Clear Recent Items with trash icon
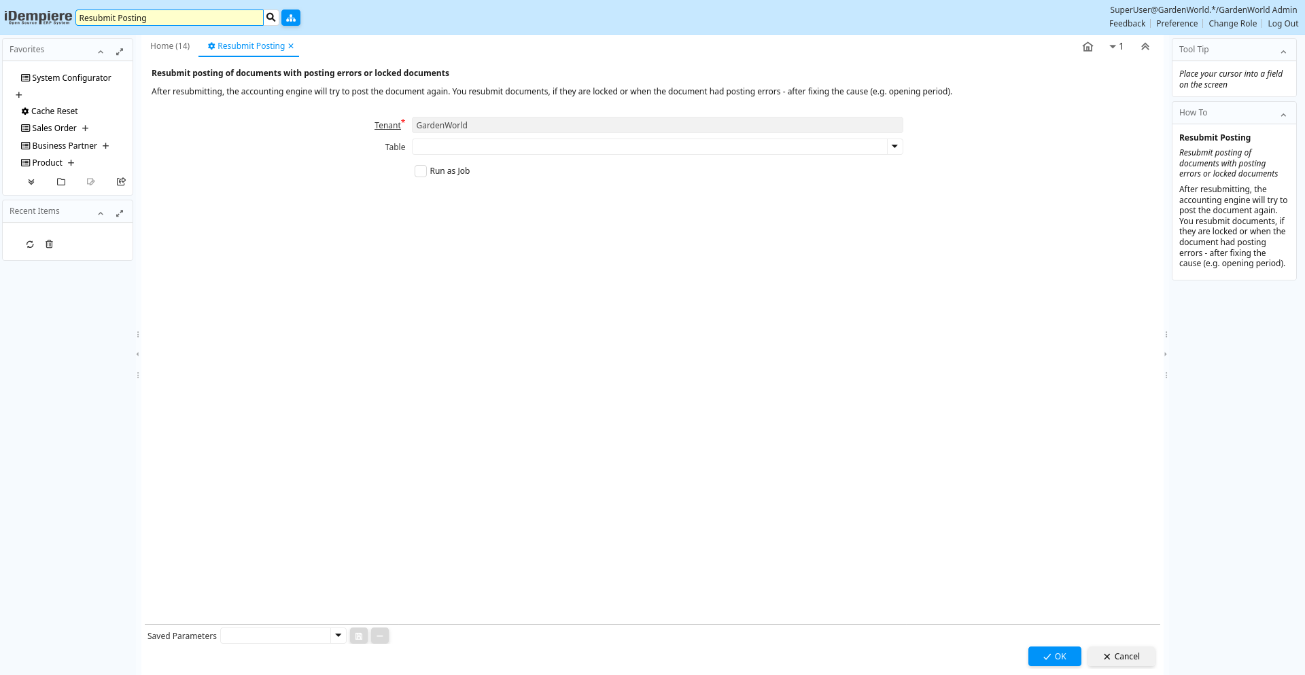This screenshot has height=675, width=1305. 49,244
